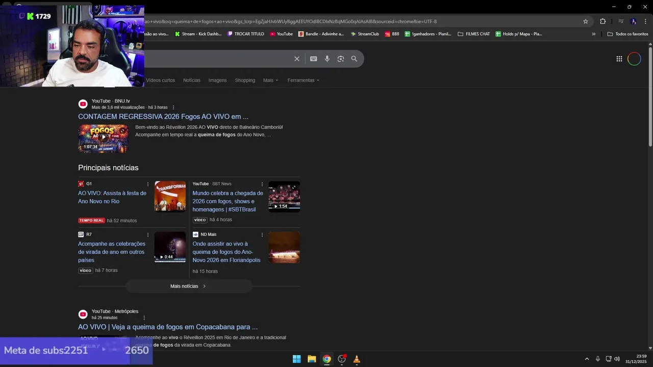Play the SBT News fireworks video thumbnail
This screenshot has width=653, height=367.
(x=284, y=196)
